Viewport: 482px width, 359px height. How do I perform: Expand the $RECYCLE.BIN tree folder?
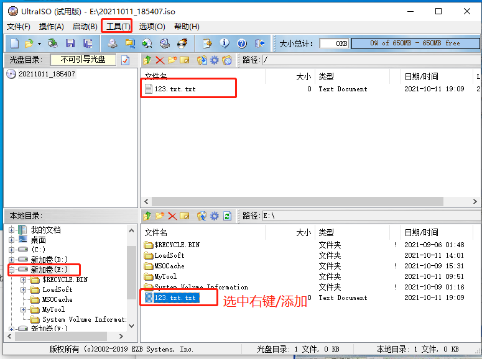(24, 279)
